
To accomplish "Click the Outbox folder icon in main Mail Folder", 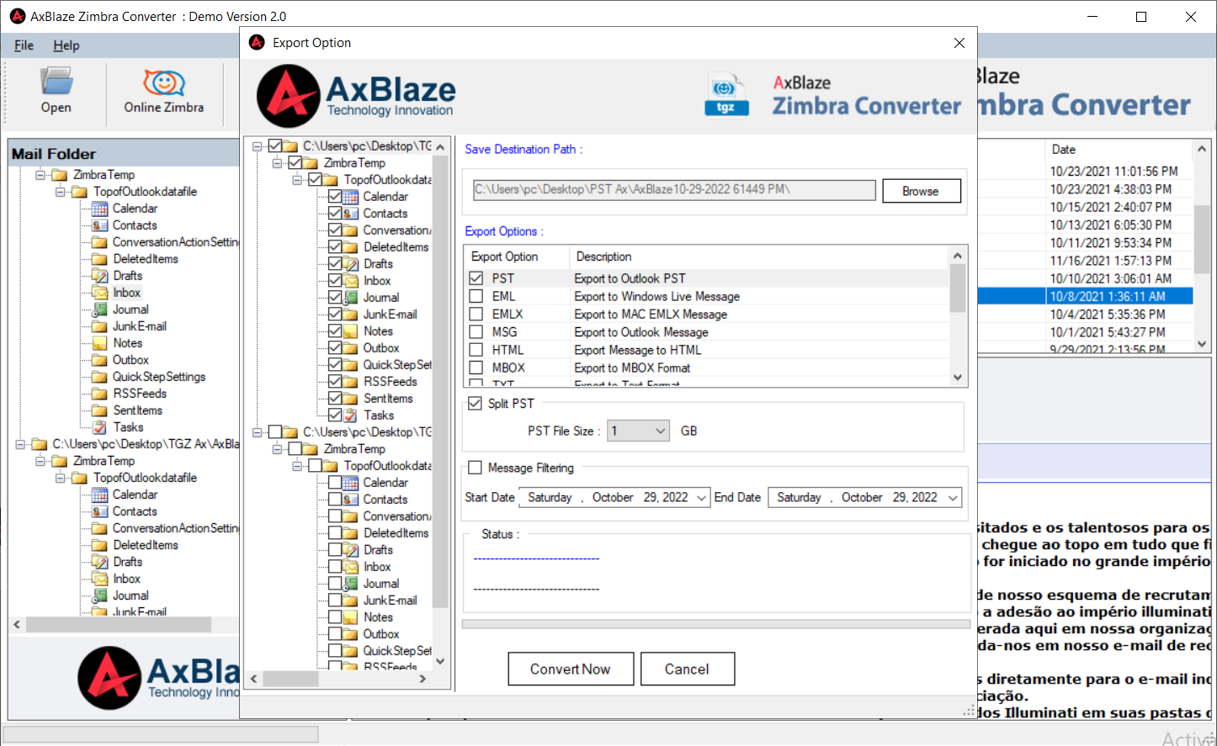I will [100, 360].
